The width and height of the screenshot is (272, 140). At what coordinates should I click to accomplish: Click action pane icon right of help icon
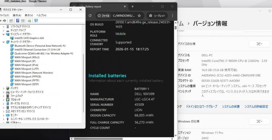pos(23,21)
